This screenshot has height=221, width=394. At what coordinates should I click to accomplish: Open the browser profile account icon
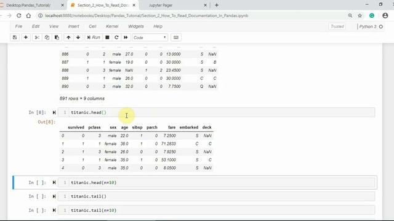pos(385,15)
